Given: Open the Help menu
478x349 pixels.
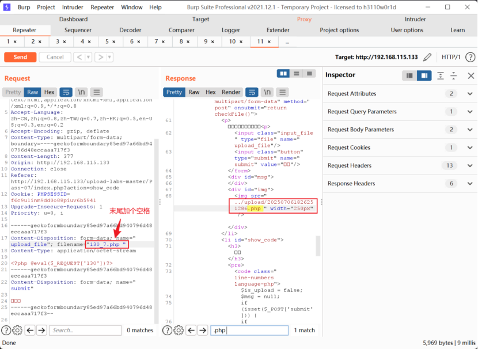Looking at the screenshot, I should tap(155, 7).
